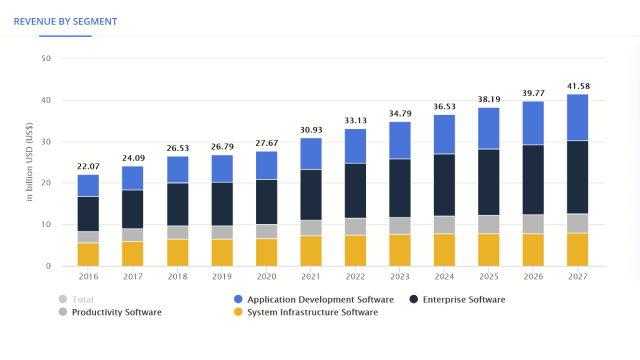Click the 26.53 total label
This screenshot has width=640, height=360.
(177, 148)
